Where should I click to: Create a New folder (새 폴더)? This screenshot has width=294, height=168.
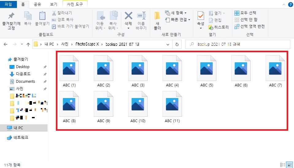[x=157, y=21]
